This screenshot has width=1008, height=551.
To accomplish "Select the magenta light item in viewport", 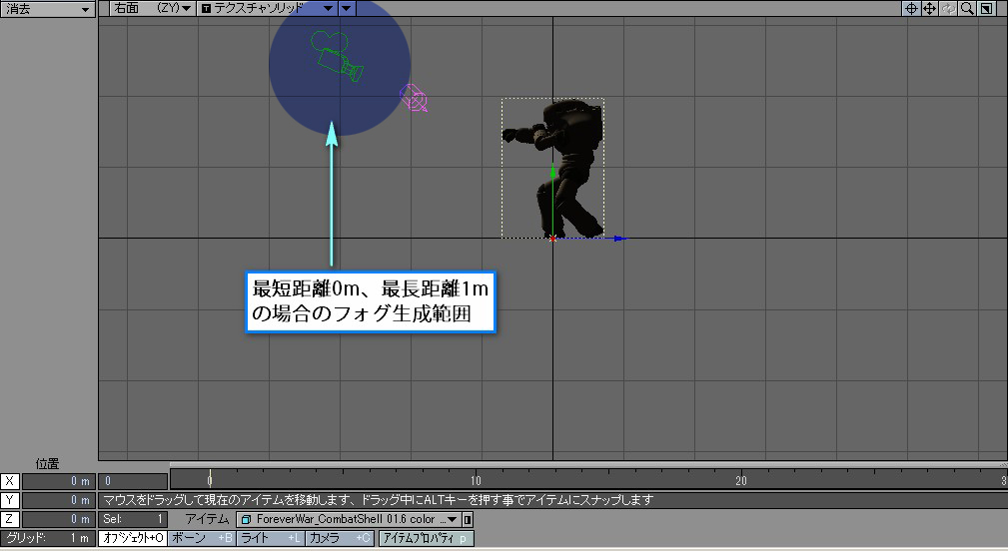I will 414,98.
